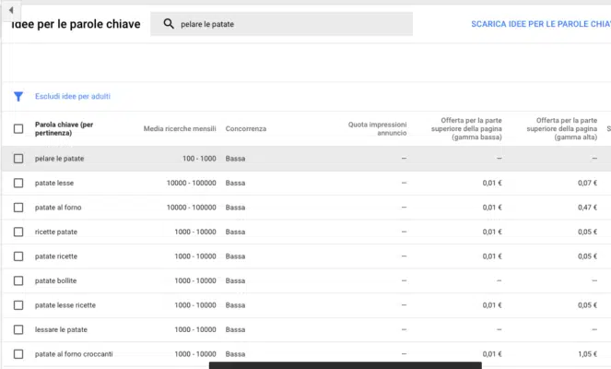This screenshot has width=611, height=369.
Task: Check the 'patate lesse ricette' row checkbox
Action: coord(18,305)
